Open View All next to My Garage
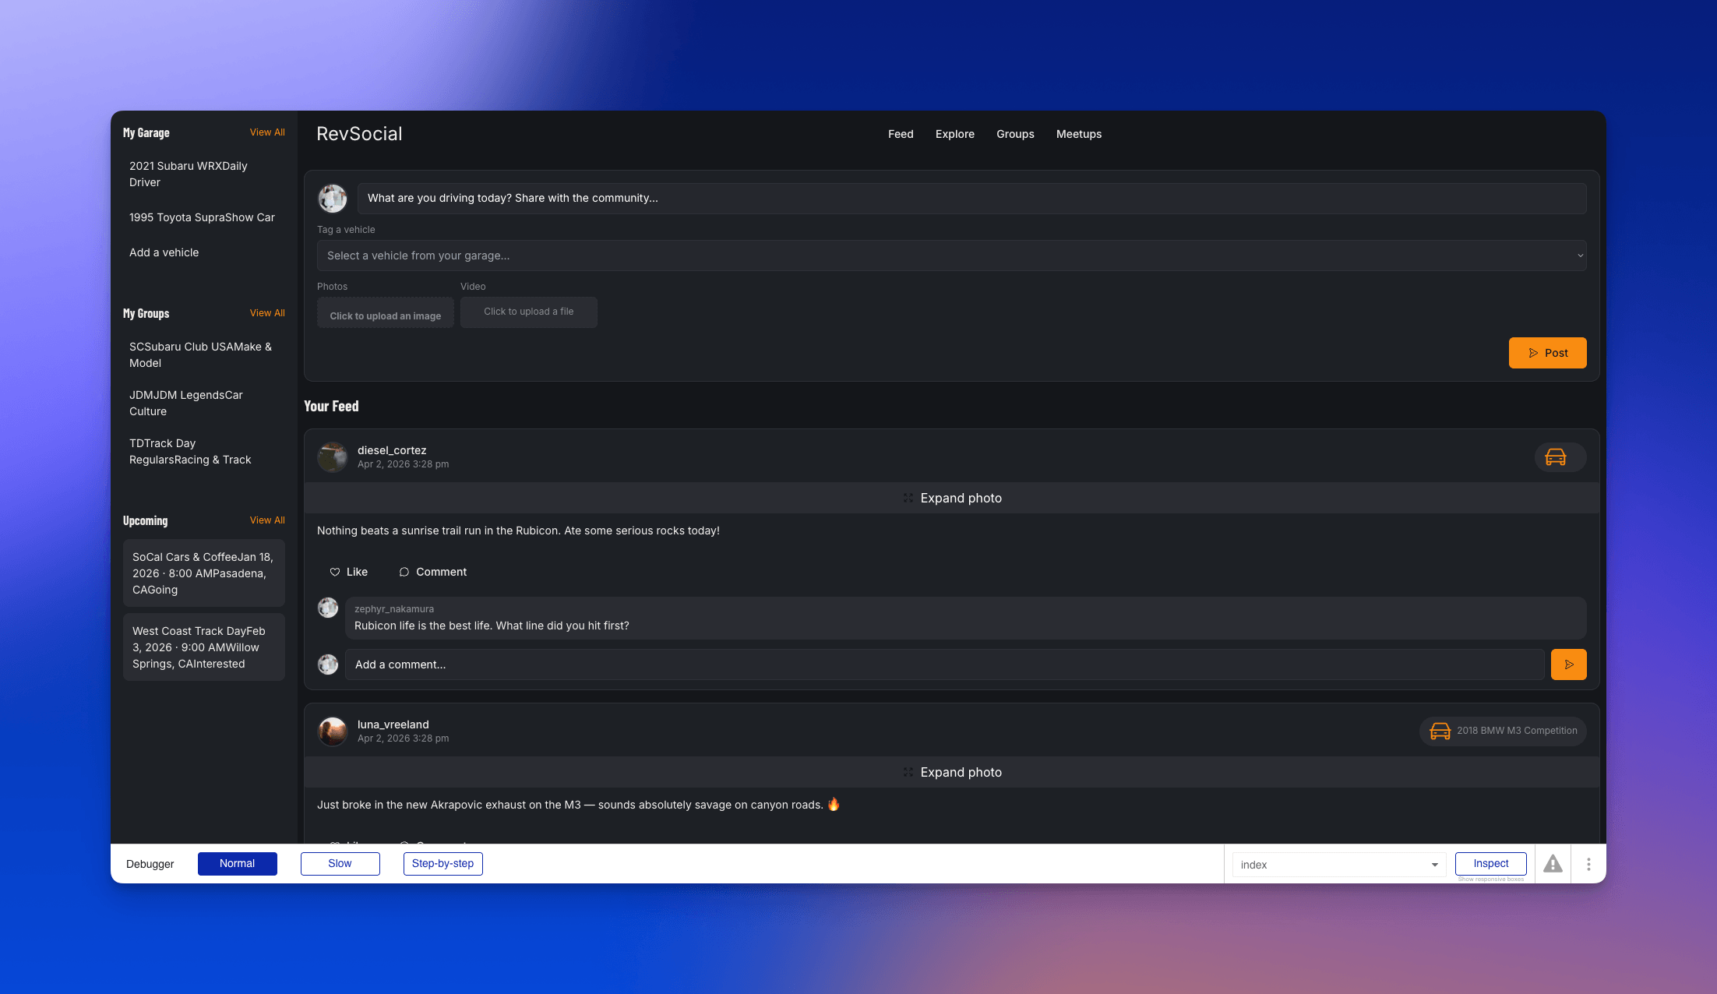The height and width of the screenshot is (994, 1717). [267, 132]
